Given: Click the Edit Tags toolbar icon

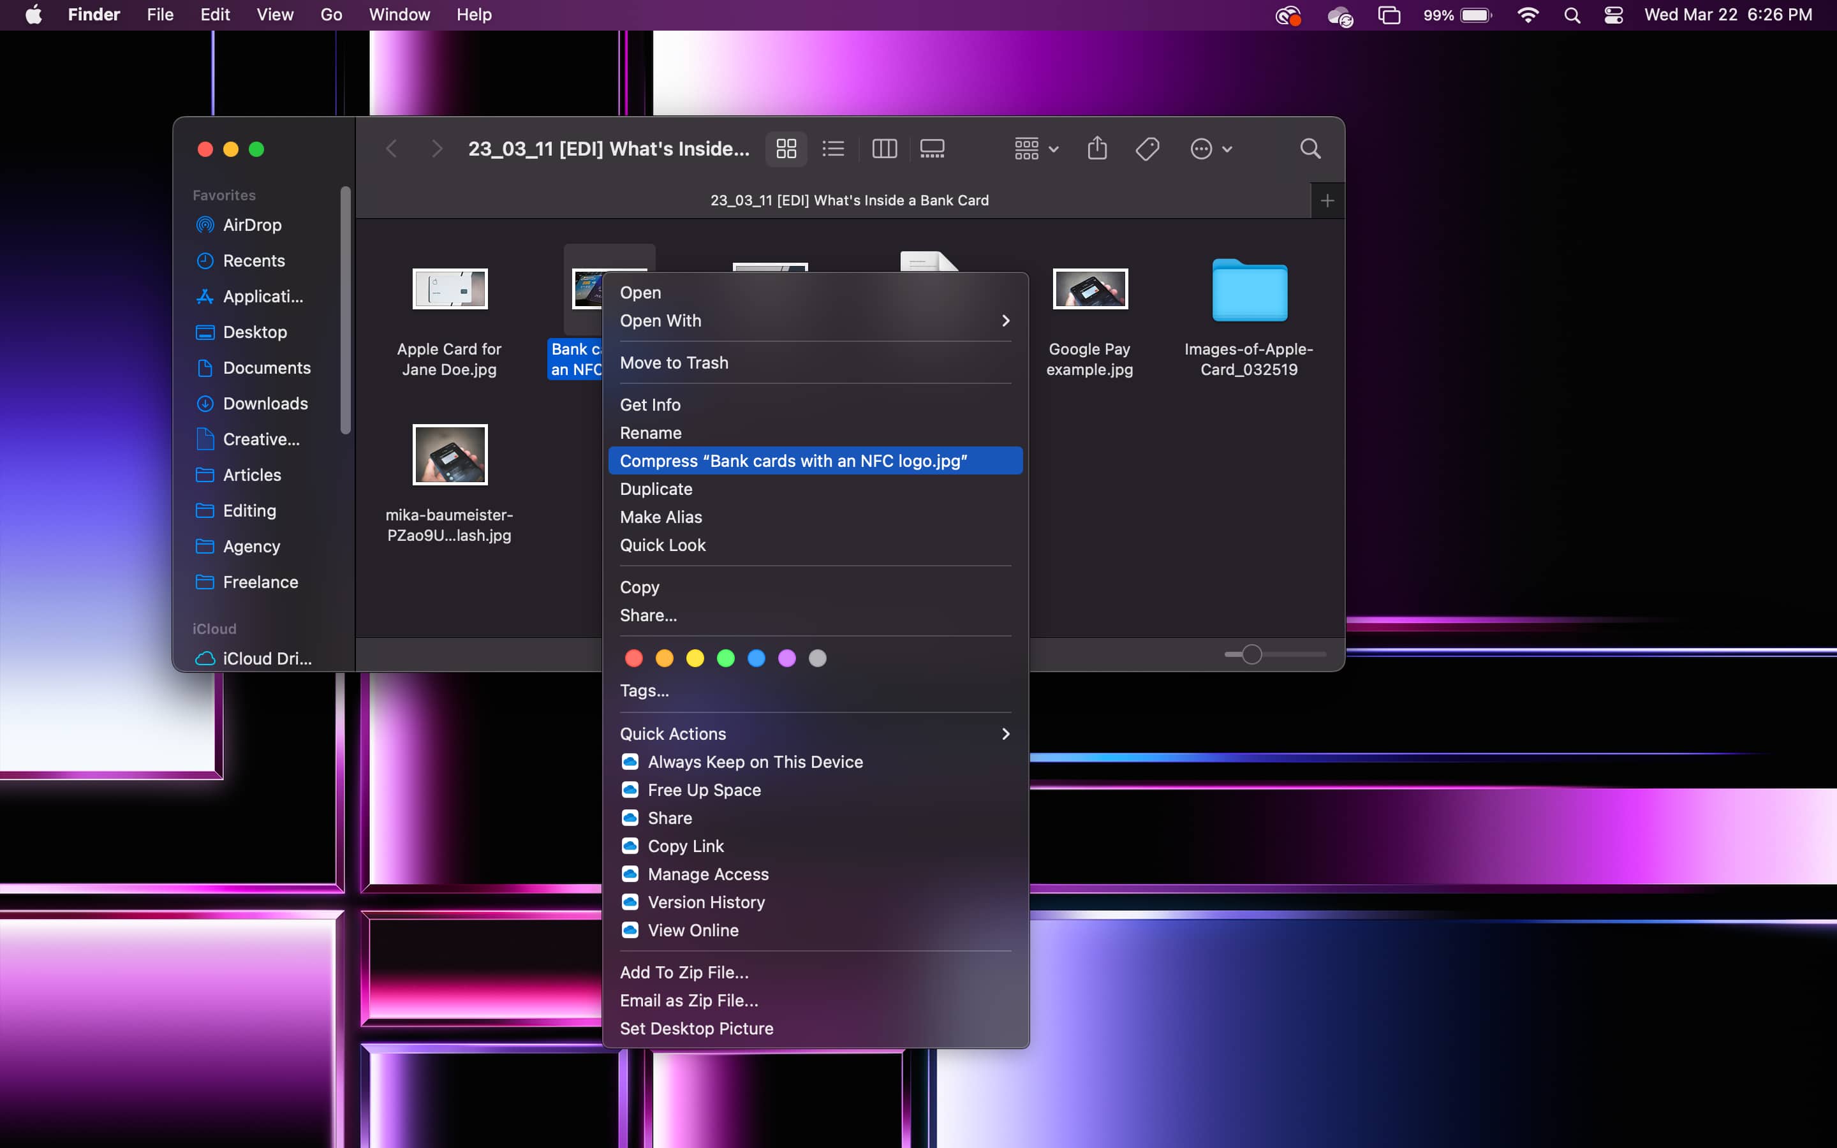Looking at the screenshot, I should 1147,149.
